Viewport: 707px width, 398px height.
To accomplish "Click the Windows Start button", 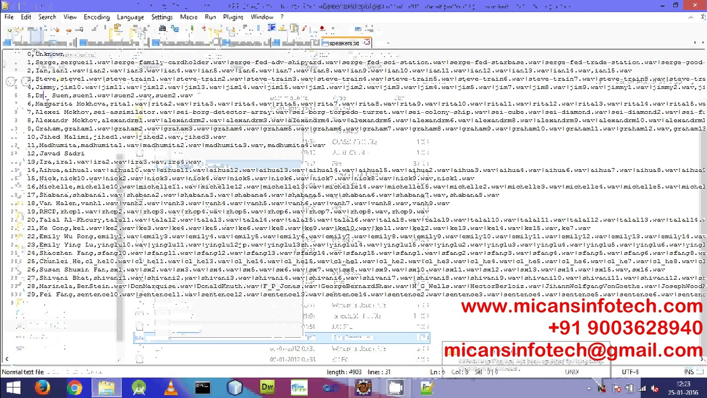I will point(13,388).
